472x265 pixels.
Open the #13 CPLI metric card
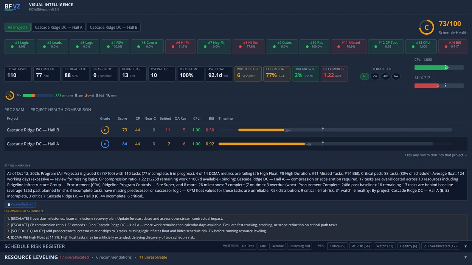(421, 46)
